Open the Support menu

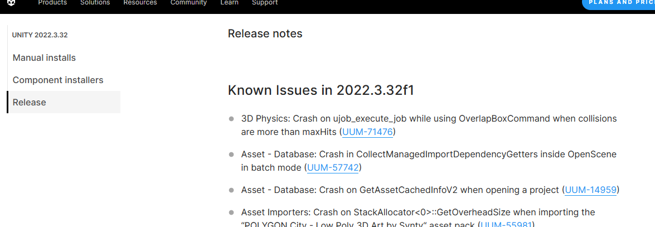(265, 3)
